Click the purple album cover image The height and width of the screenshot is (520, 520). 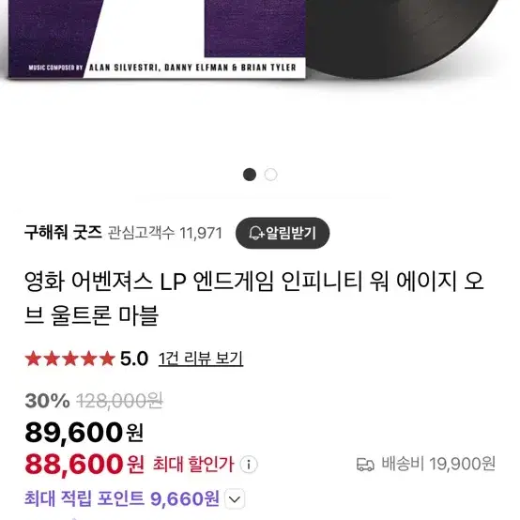click(x=157, y=39)
